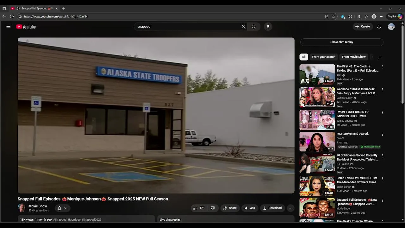Select the 'From Movie Show' chip
Screen dimensions: 405x228
[354, 57]
